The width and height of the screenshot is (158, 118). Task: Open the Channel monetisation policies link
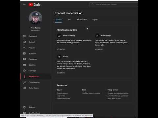118,93
